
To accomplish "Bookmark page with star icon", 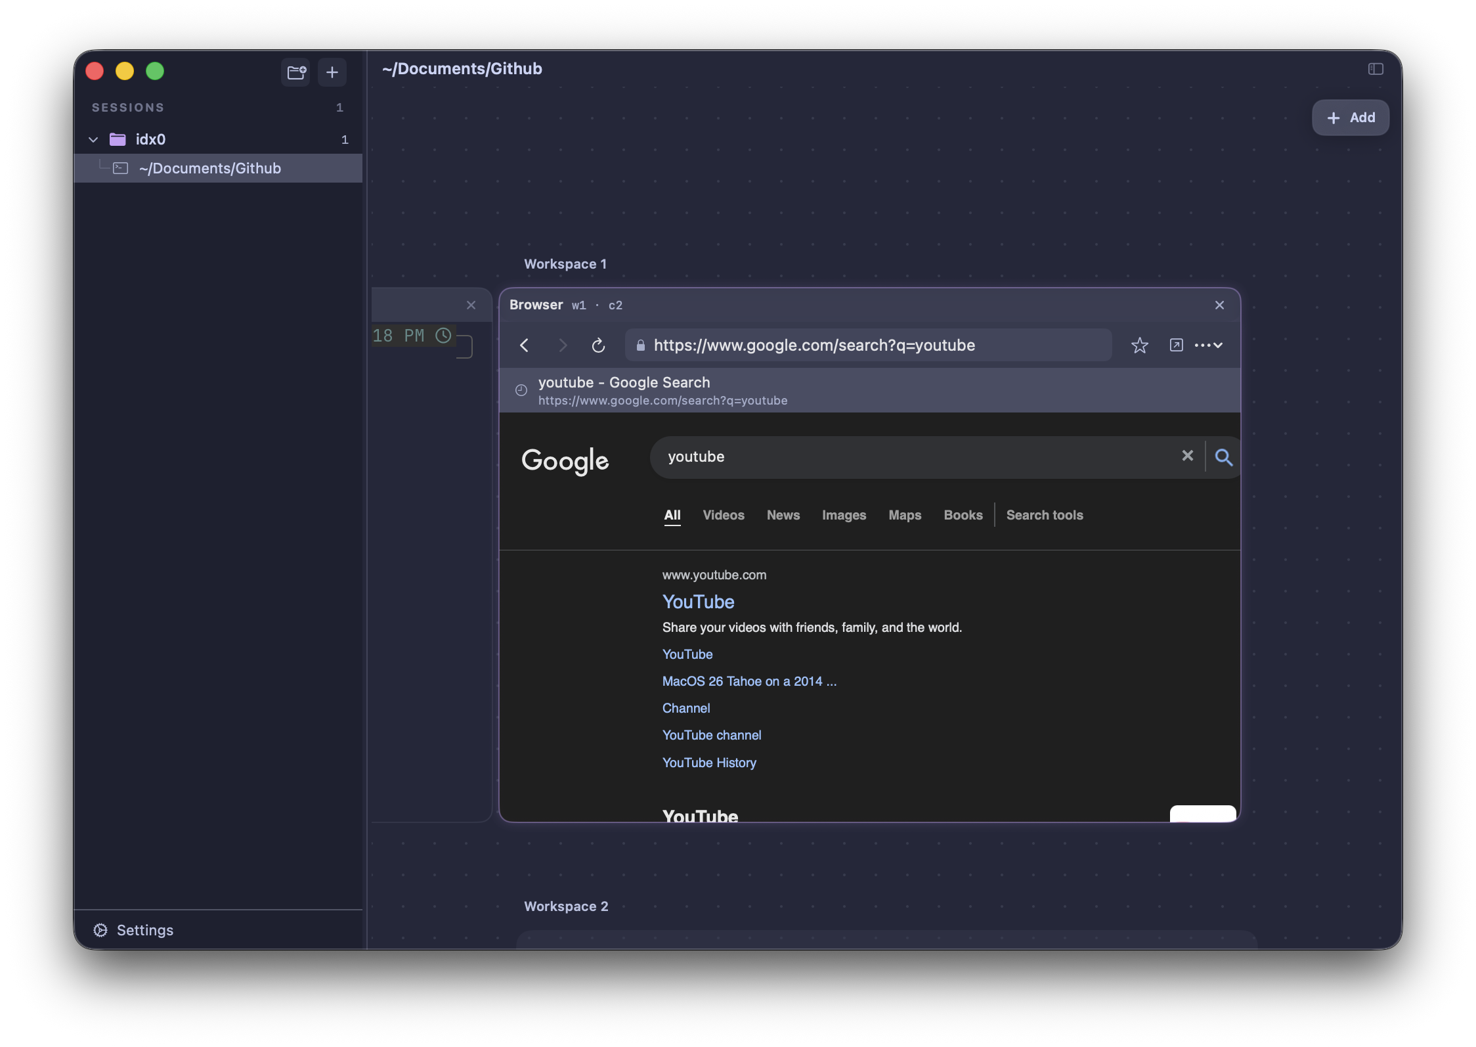I will (1140, 345).
